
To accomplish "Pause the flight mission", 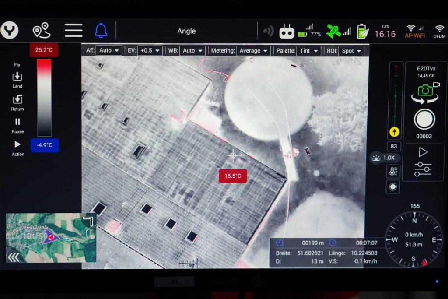I will coord(17,122).
